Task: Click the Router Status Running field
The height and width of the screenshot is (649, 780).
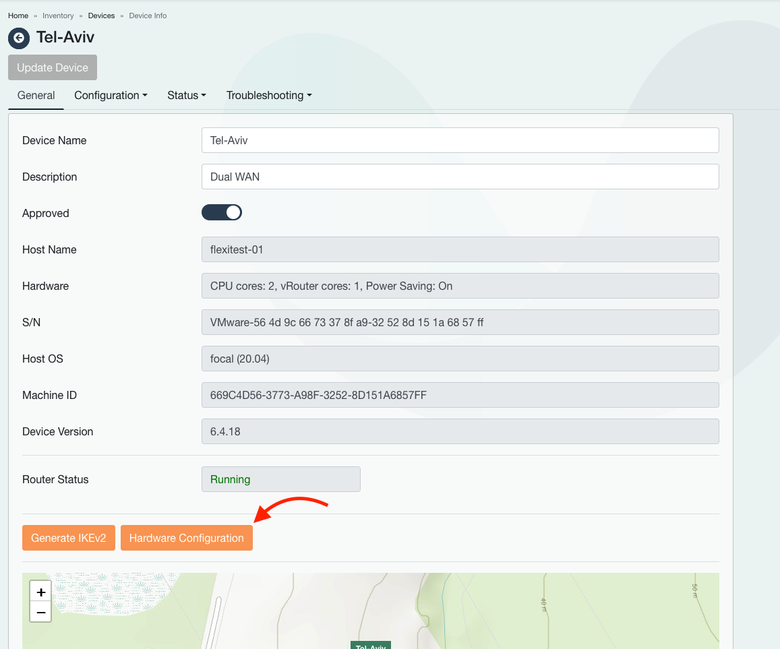Action: coord(280,479)
